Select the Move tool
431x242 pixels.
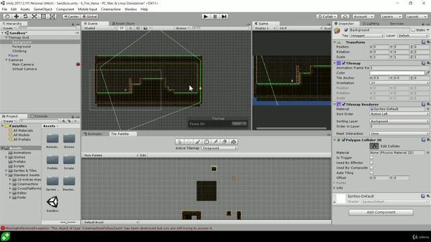[x=16, y=16]
